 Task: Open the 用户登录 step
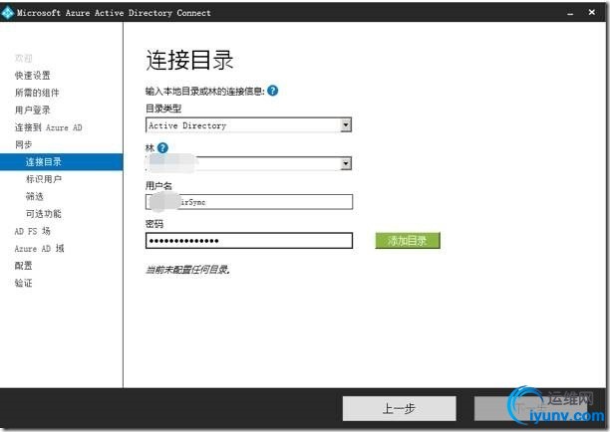(32, 109)
